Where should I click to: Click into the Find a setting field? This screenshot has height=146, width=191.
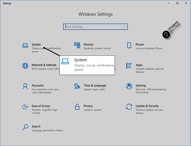point(95,27)
